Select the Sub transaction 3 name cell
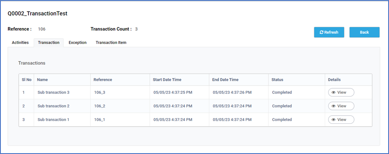Image resolution: width=389 pixels, height=154 pixels. tap(62, 92)
